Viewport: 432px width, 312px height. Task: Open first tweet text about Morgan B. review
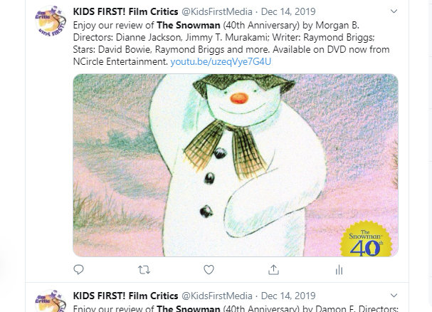coord(231,43)
